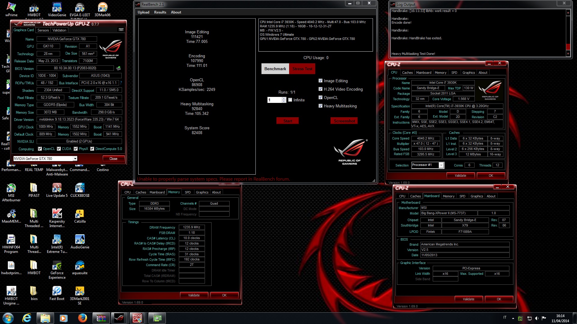The image size is (577, 324).
Task: Open the wPrime desktop icon
Action: click(11, 9)
